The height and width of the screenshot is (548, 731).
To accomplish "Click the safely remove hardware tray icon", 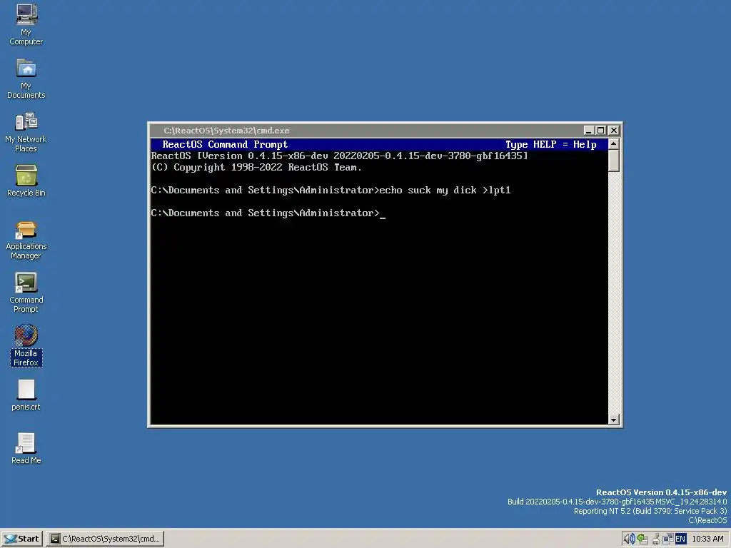I will [x=642, y=539].
